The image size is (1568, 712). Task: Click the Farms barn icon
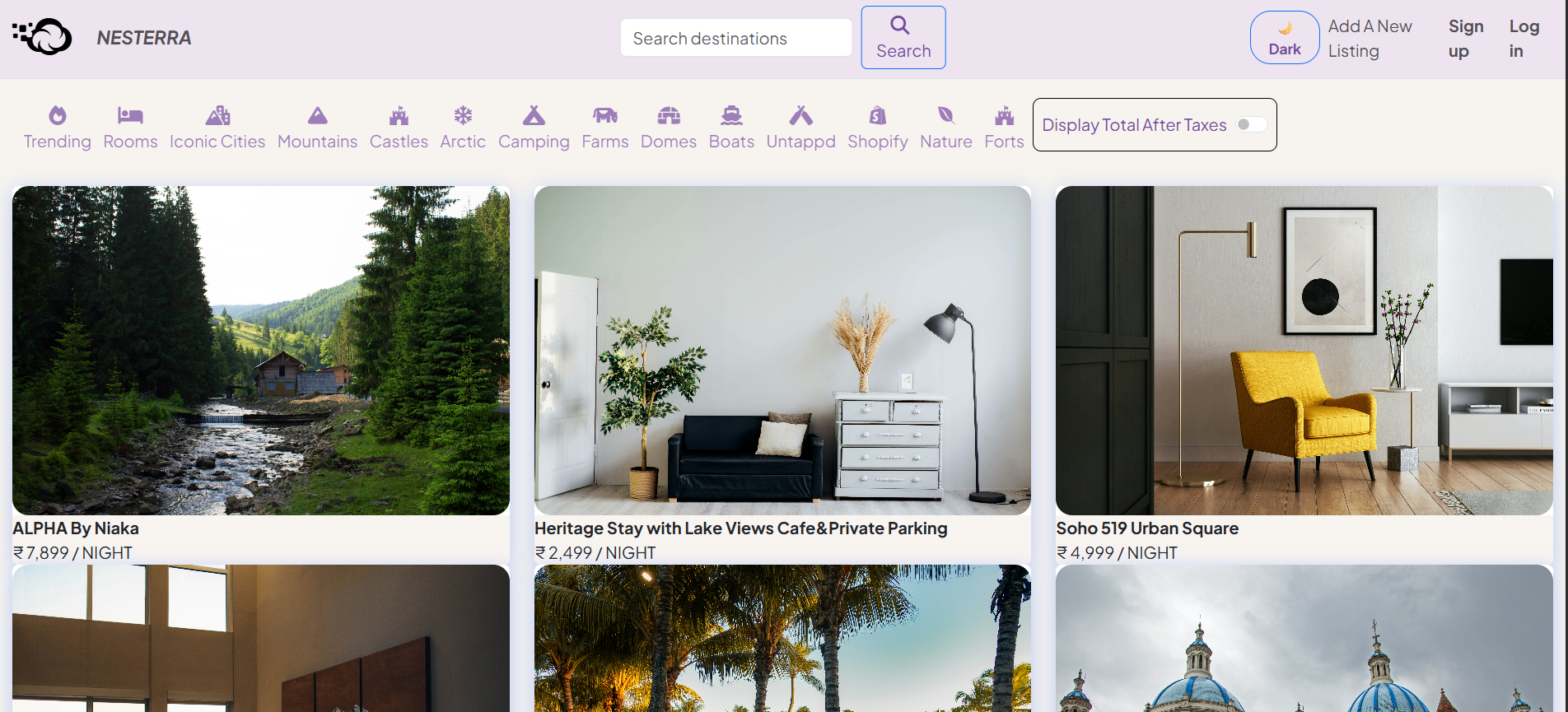click(605, 115)
